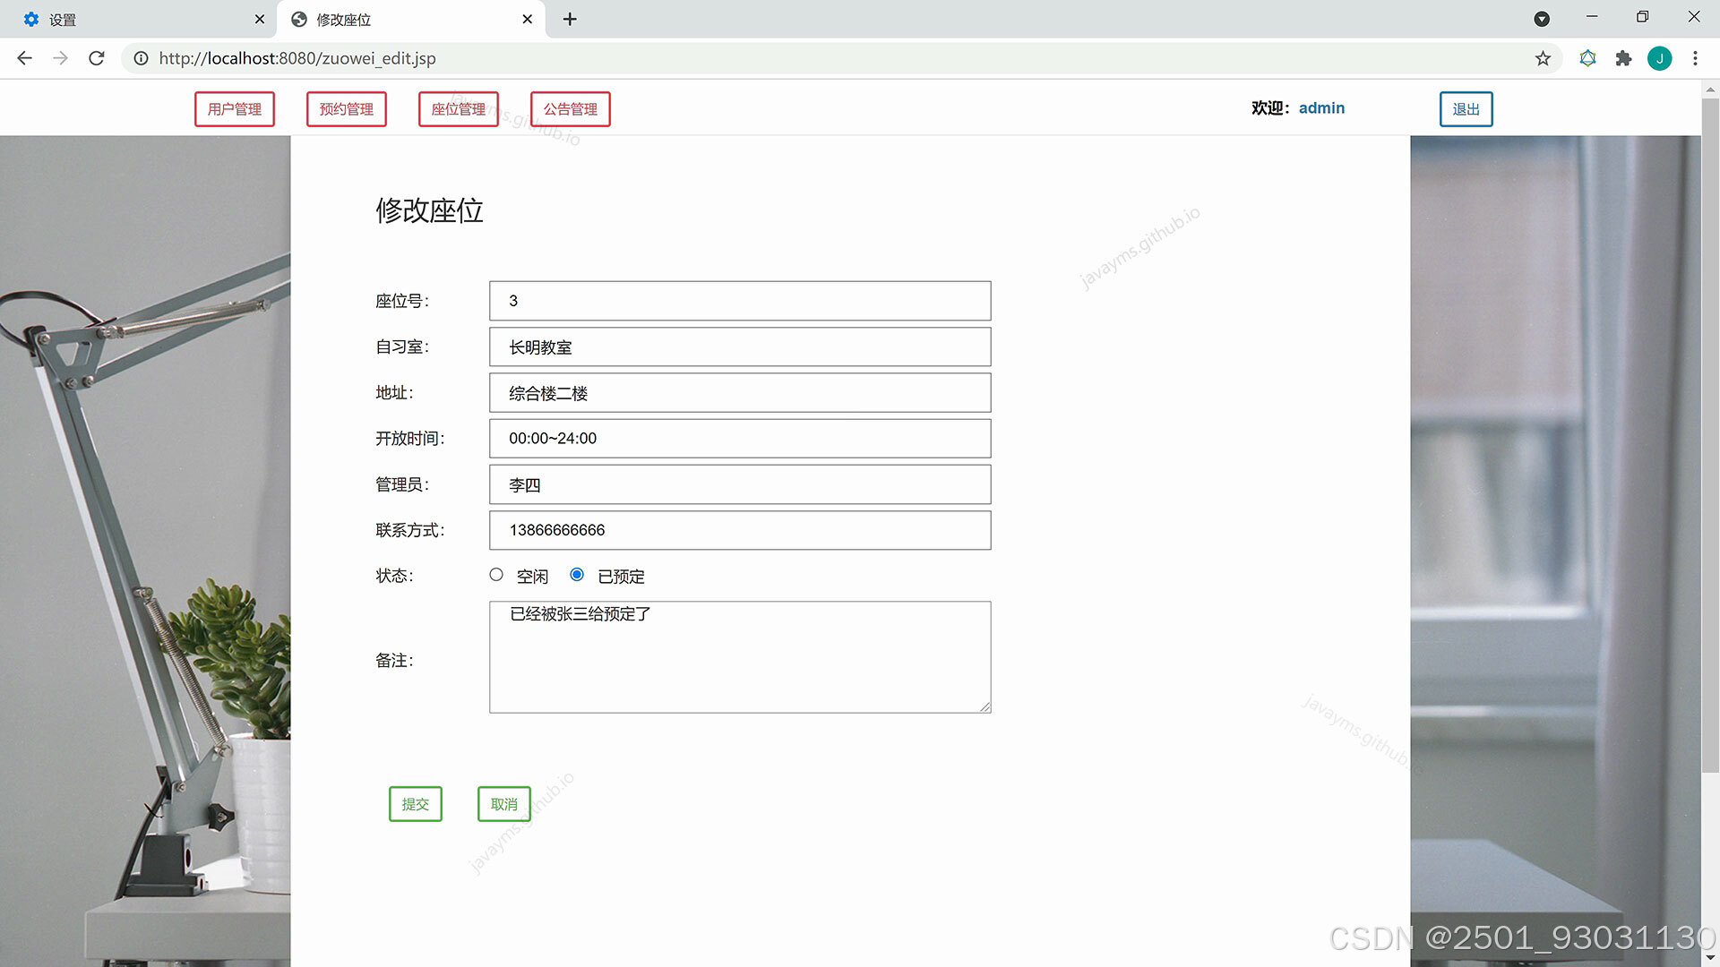
Task: Open 公告管理 menu
Action: pos(571,109)
